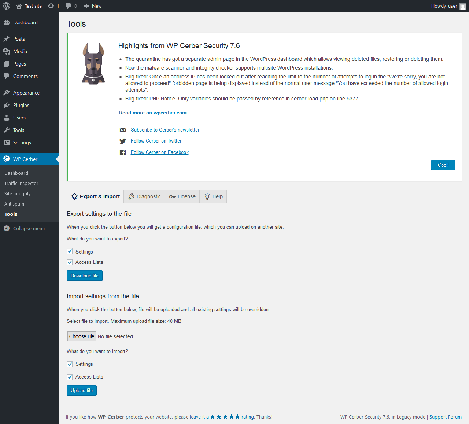Switch to the License tab
The image size is (469, 424).
[182, 196]
